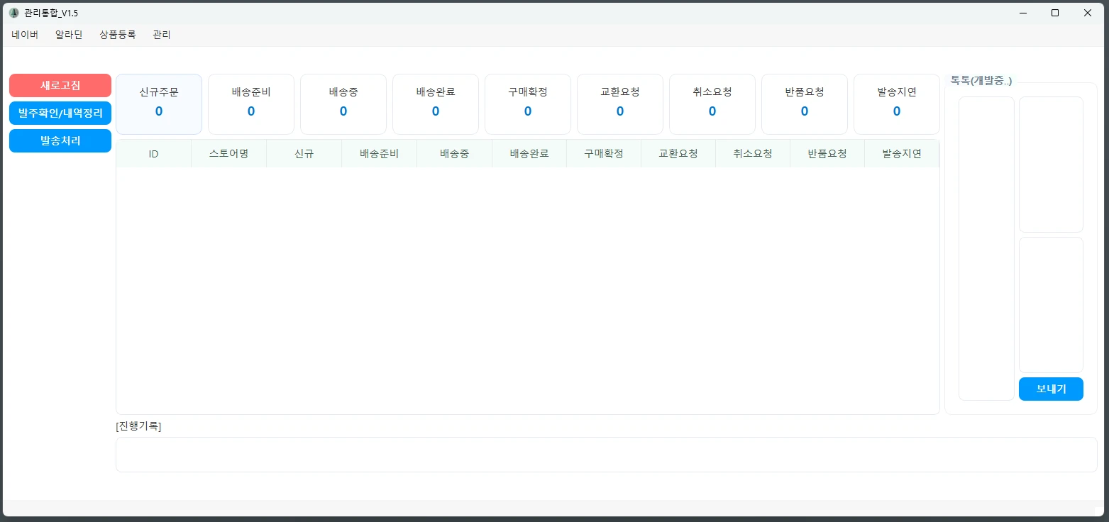This screenshot has width=1109, height=522.
Task: Open the 알라딘 menu
Action: coord(69,35)
